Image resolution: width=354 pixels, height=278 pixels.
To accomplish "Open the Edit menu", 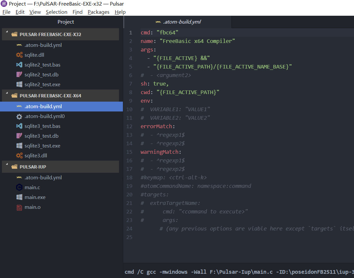I will click(x=20, y=12).
